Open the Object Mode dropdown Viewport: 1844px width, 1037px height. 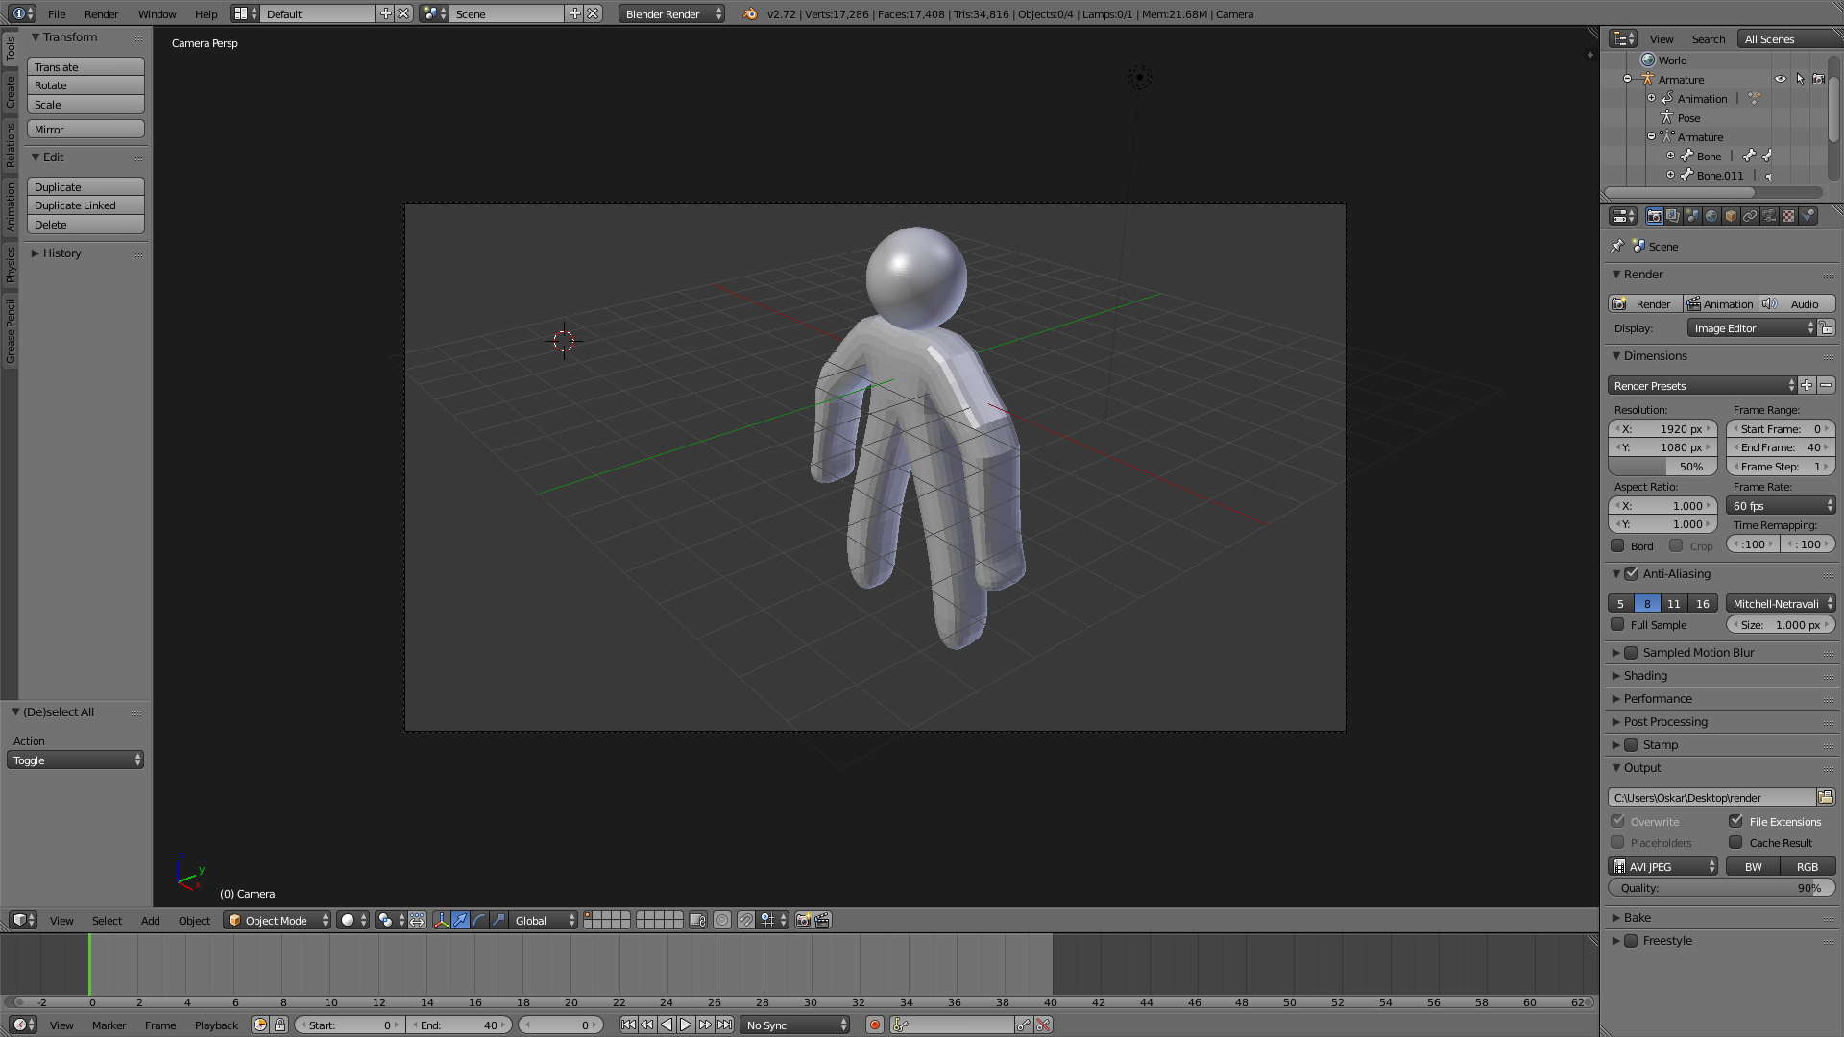coord(277,920)
